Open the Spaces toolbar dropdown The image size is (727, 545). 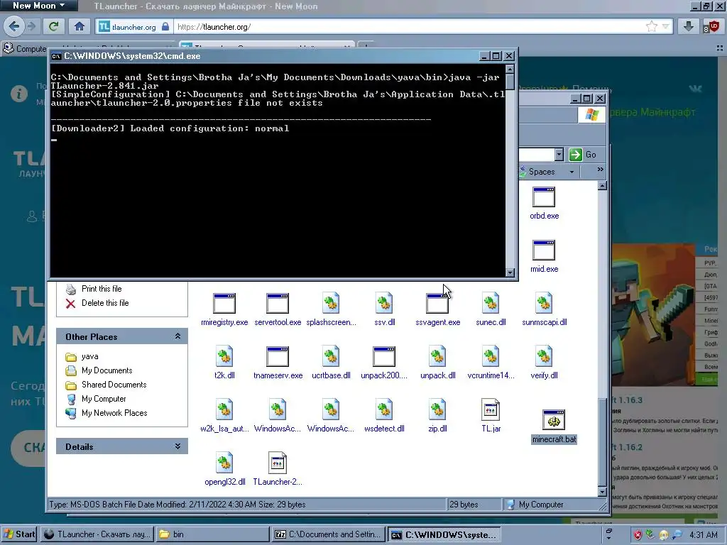pyautogui.click(x=572, y=172)
